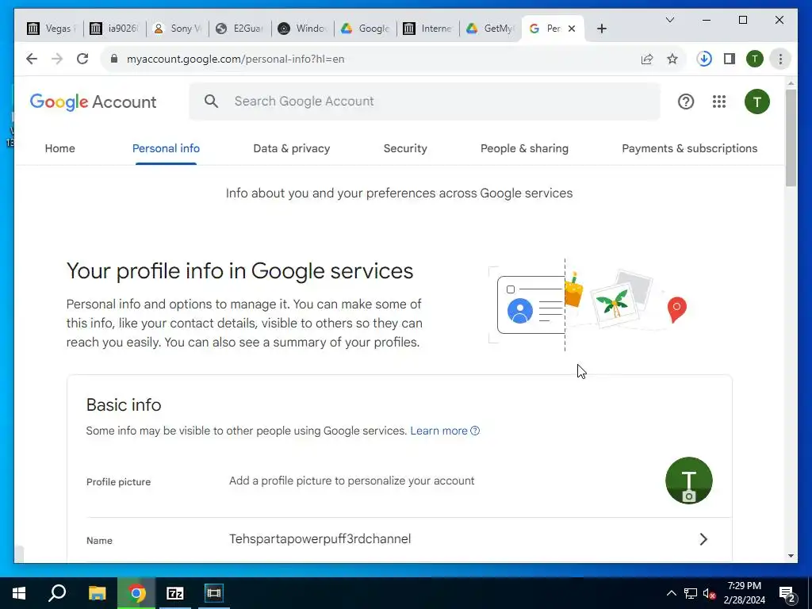Screen dimensions: 812x609
Task: Open the tab search dropdown arrow
Action: click(669, 20)
